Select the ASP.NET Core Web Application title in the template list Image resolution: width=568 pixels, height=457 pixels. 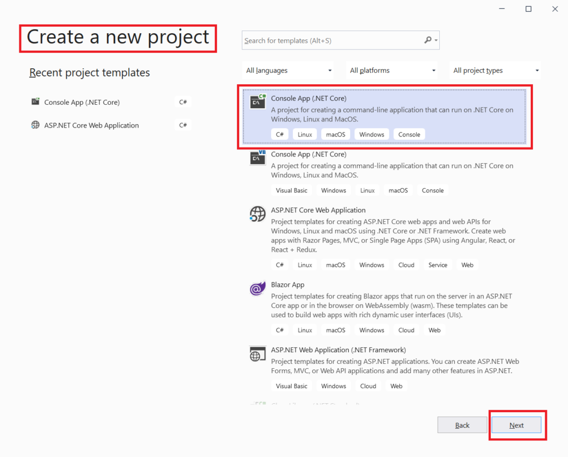point(318,210)
